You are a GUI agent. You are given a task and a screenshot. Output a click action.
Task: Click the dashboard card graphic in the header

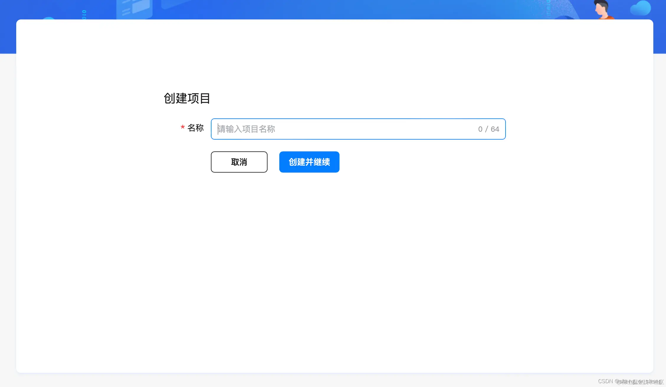136,9
